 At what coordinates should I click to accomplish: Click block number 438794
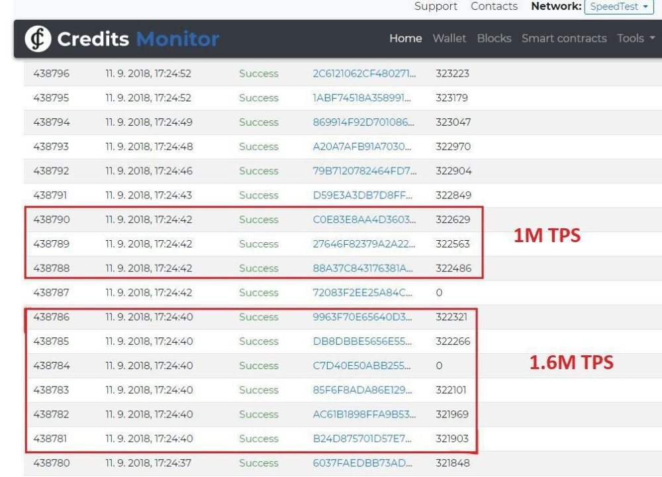[x=51, y=122]
